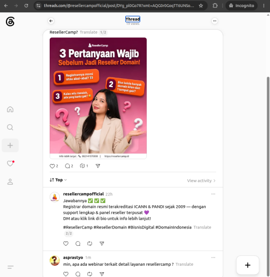Open the 3 Pertanyaan Wajib post image

(98, 98)
